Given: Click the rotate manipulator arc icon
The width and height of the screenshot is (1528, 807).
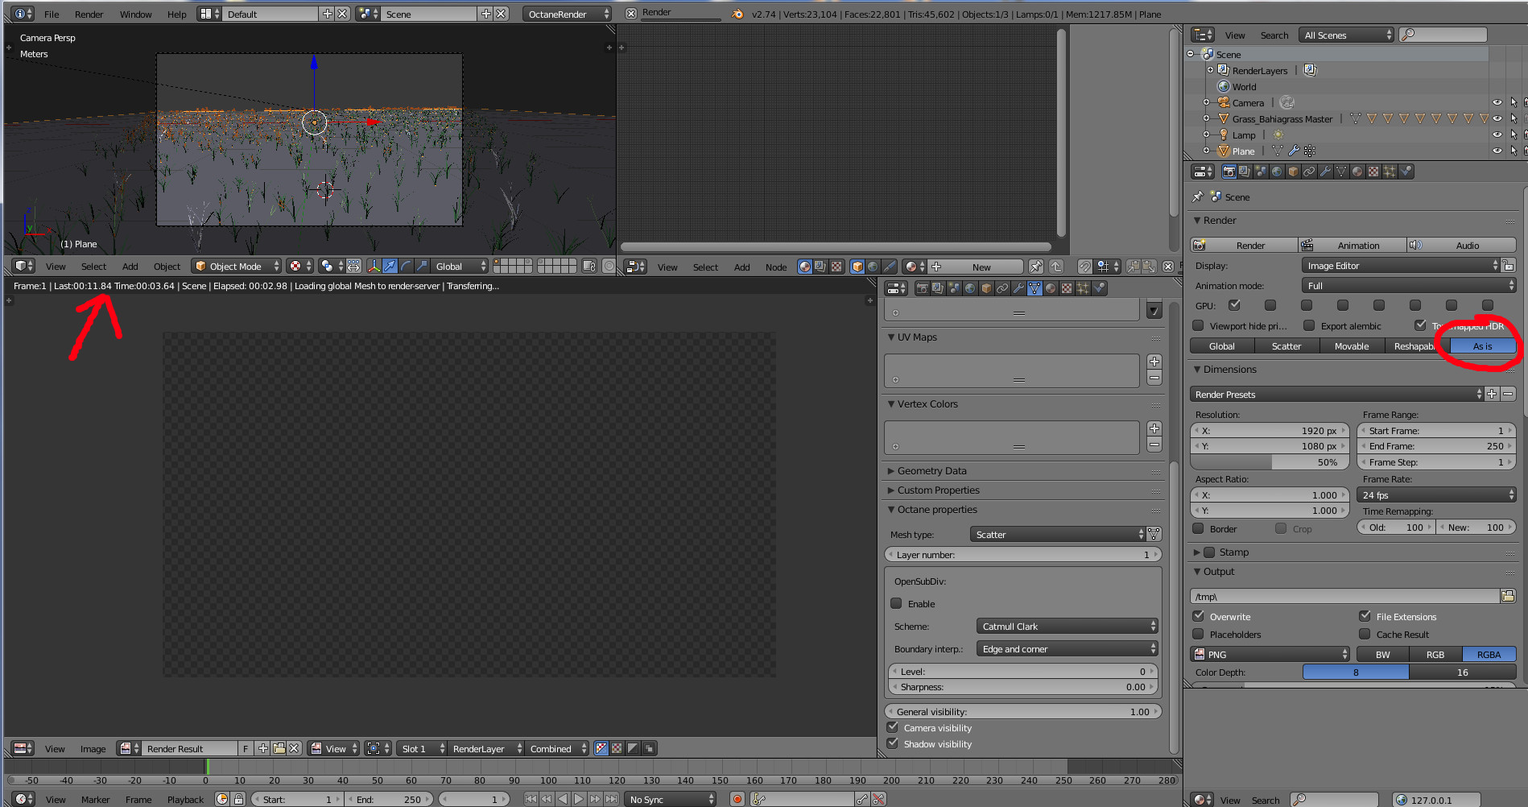Looking at the screenshot, I should coord(406,266).
